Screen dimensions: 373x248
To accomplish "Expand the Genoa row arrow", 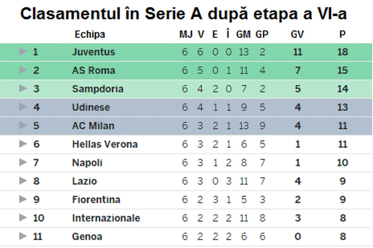I will (23, 236).
